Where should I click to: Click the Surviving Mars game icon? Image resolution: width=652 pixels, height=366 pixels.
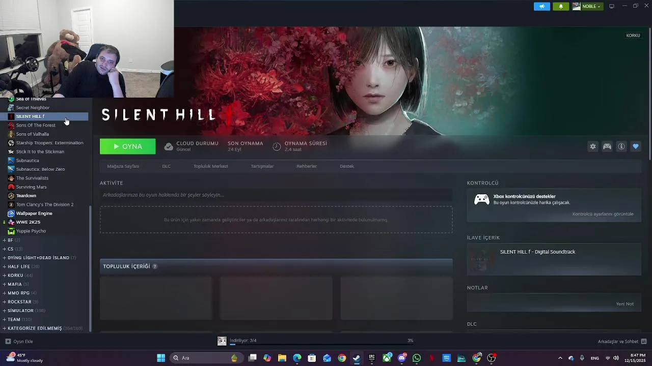tap(11, 187)
